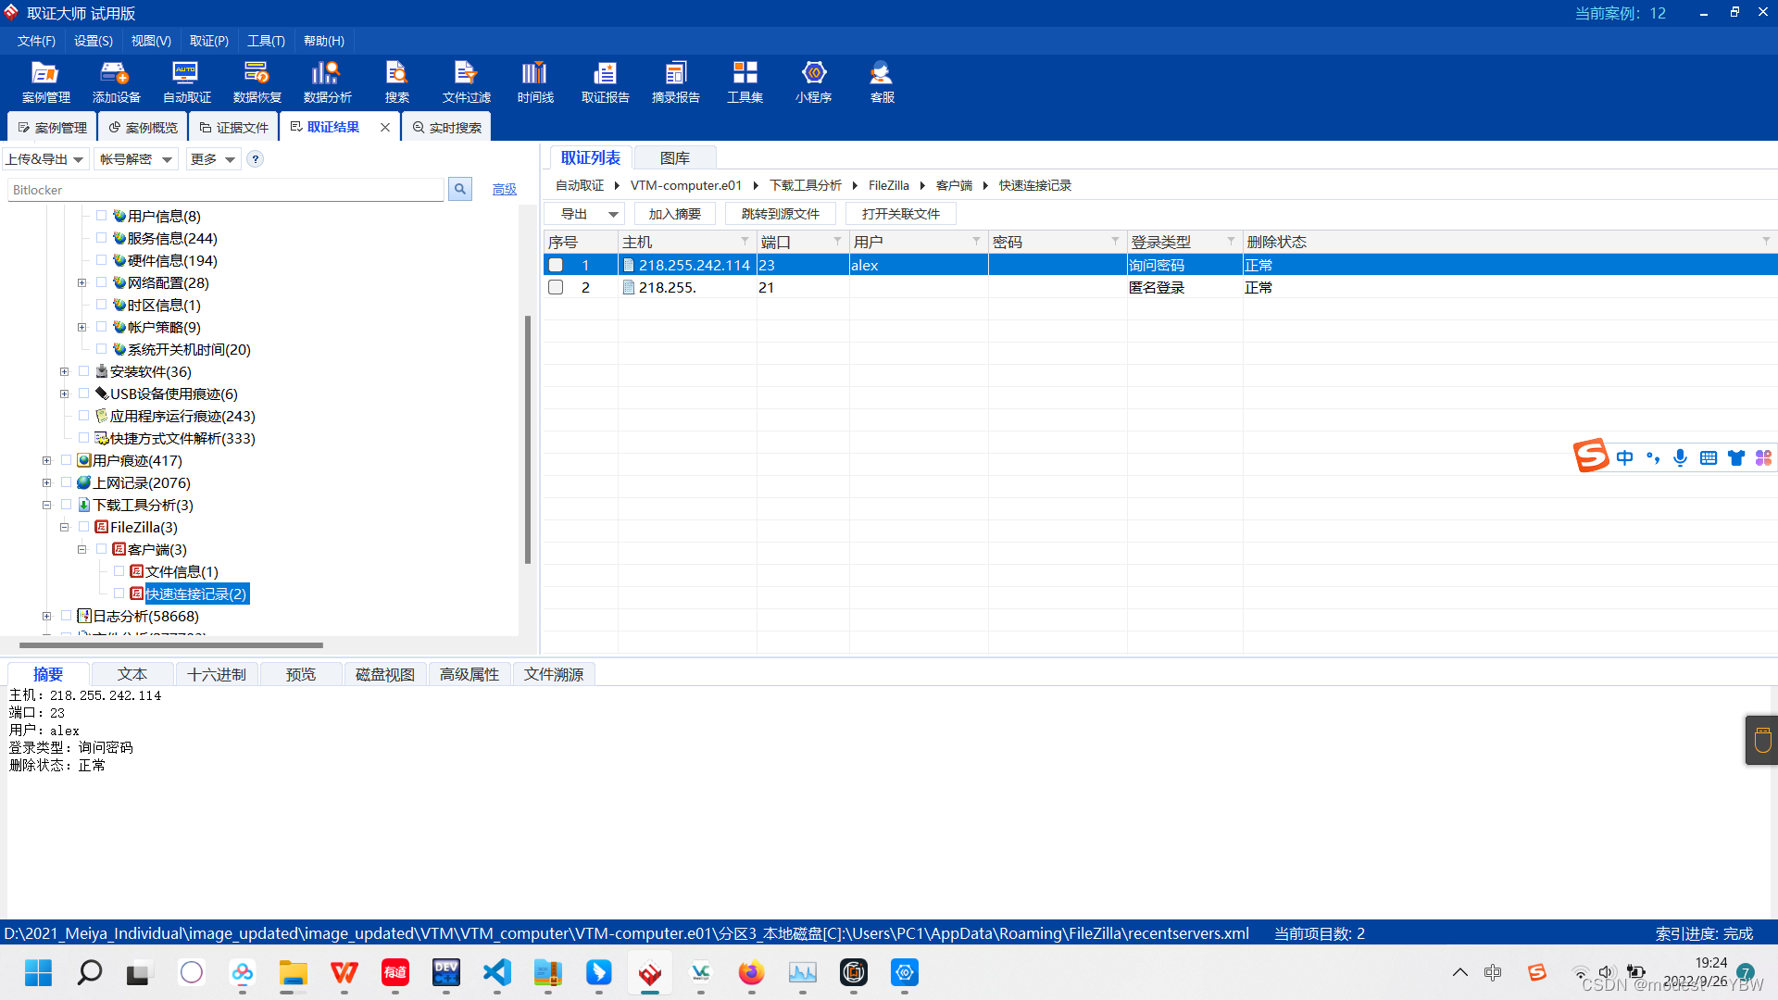Image resolution: width=1778 pixels, height=1000 pixels.
Task: Click the 高级 link
Action: click(x=505, y=190)
